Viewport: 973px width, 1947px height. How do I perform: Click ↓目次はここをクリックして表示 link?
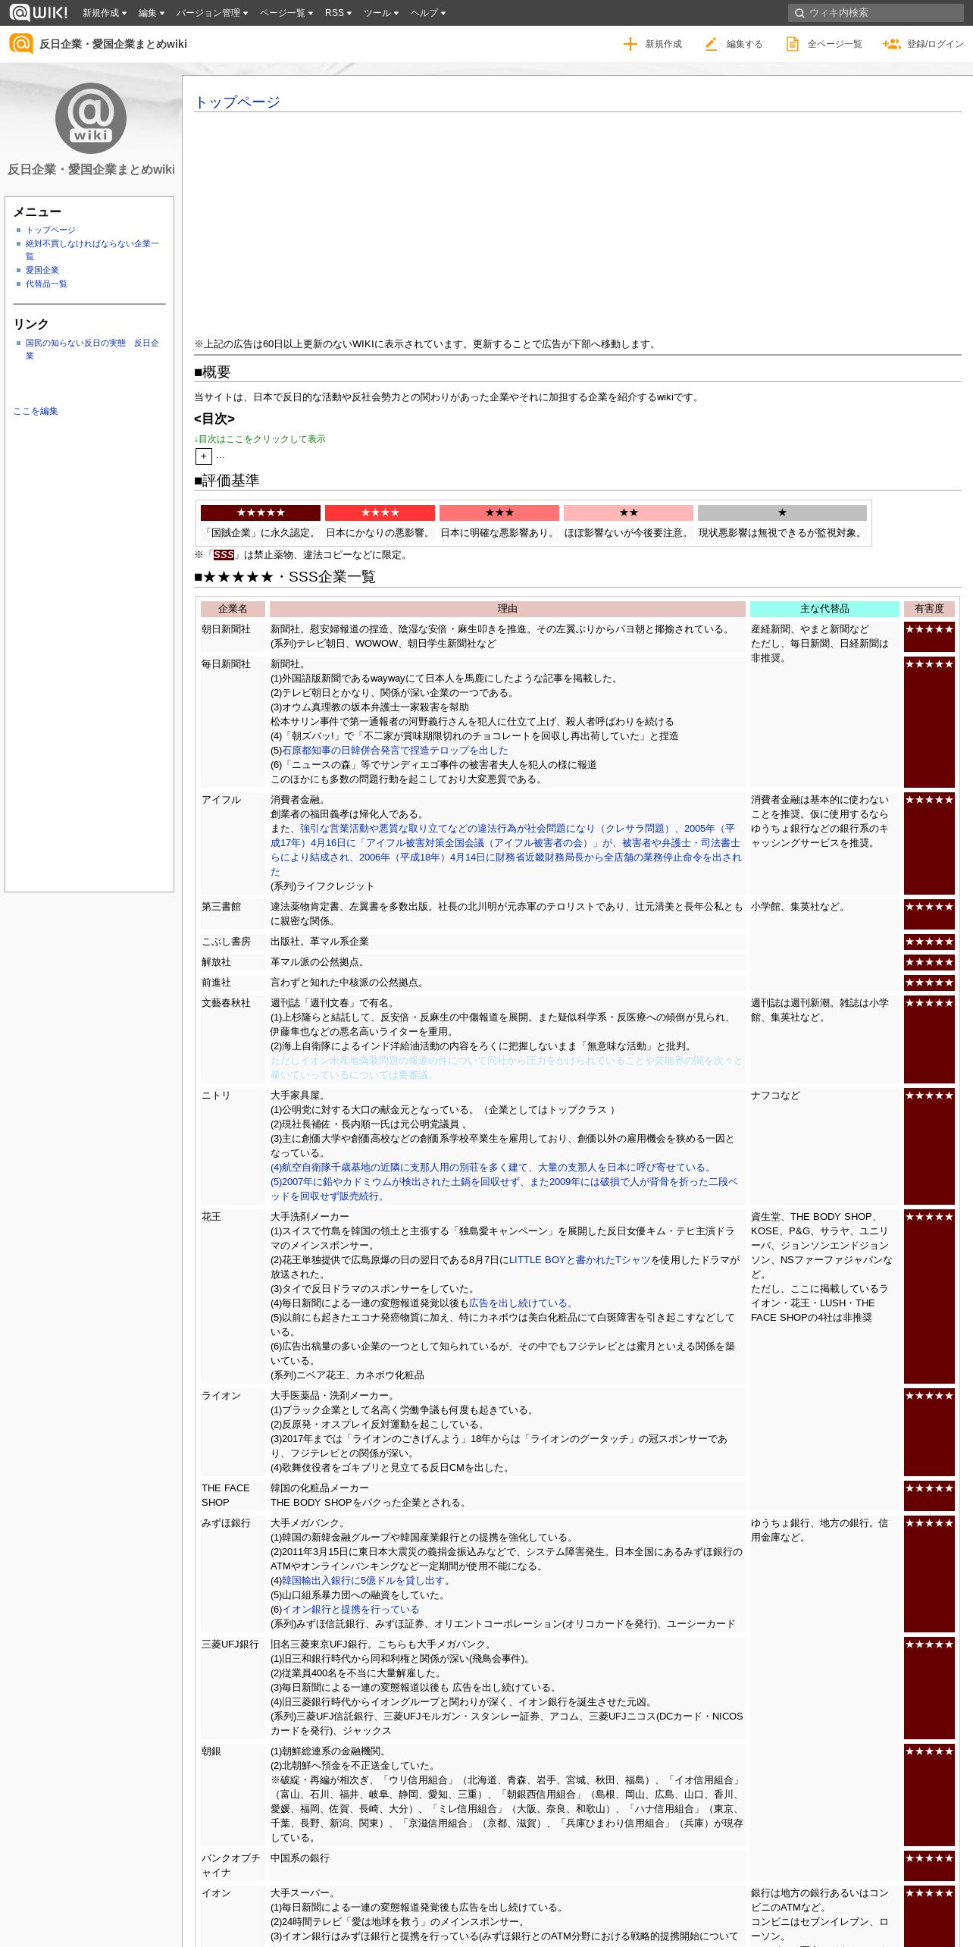coord(260,439)
